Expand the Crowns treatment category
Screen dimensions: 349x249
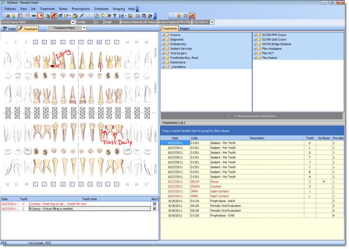163,35
